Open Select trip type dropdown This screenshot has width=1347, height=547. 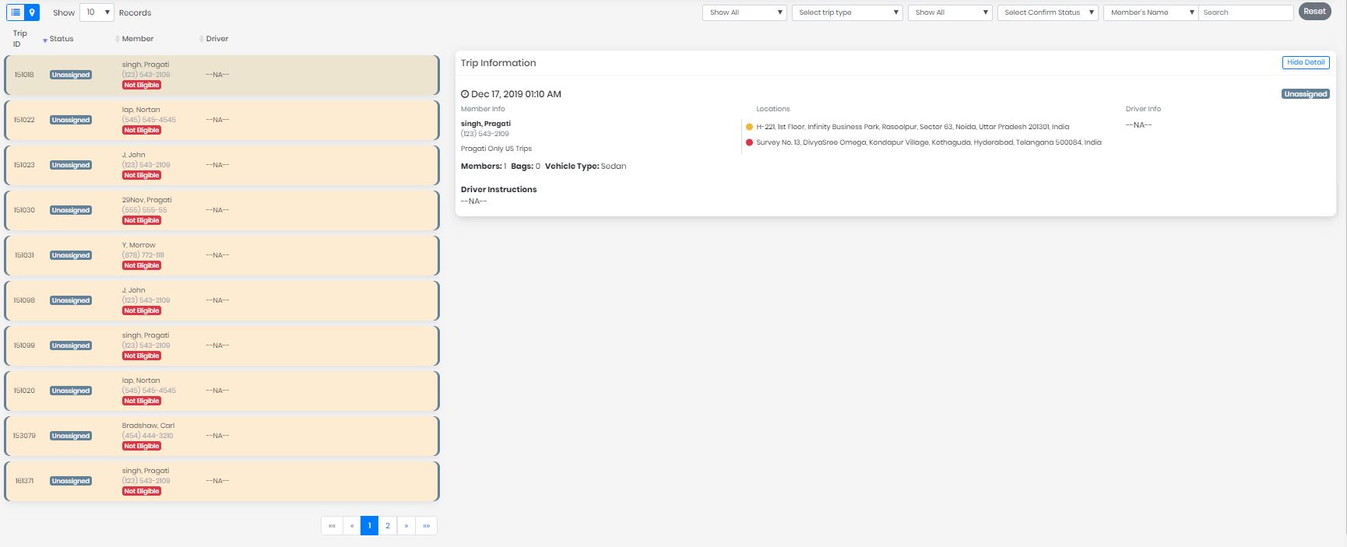[847, 12]
